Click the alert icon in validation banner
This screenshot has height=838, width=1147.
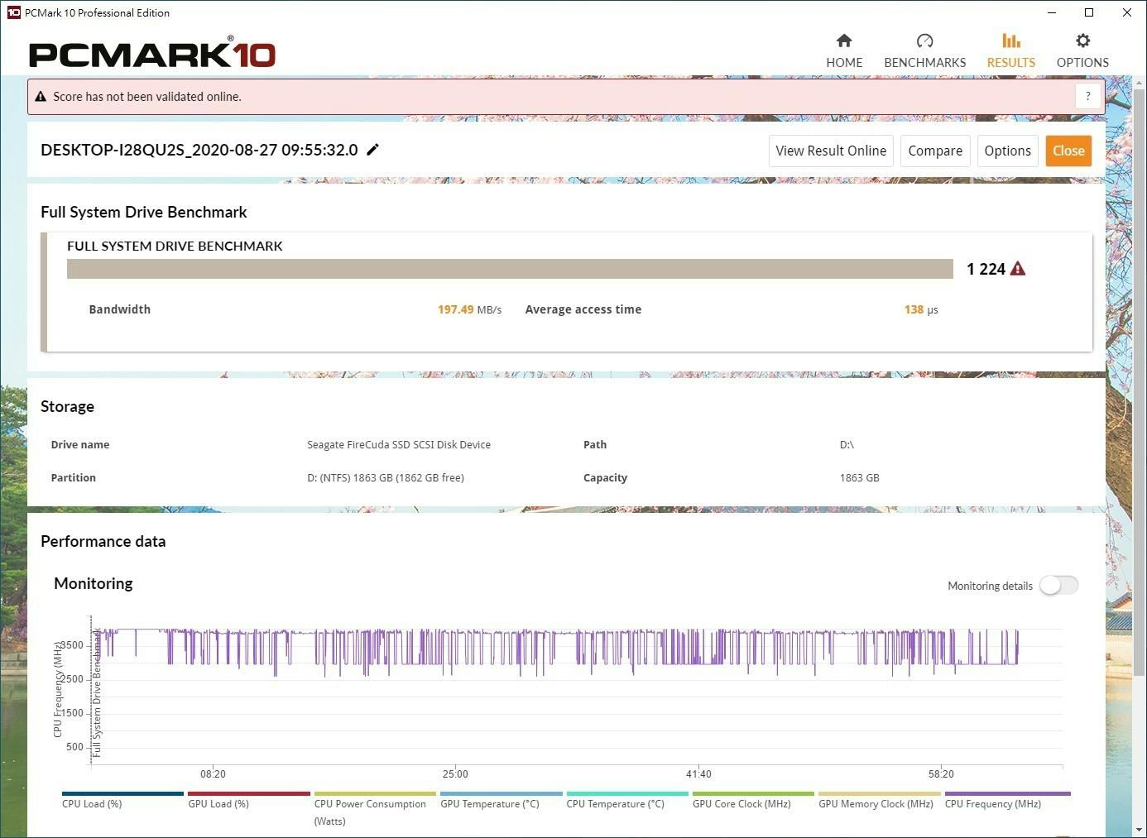(41, 97)
